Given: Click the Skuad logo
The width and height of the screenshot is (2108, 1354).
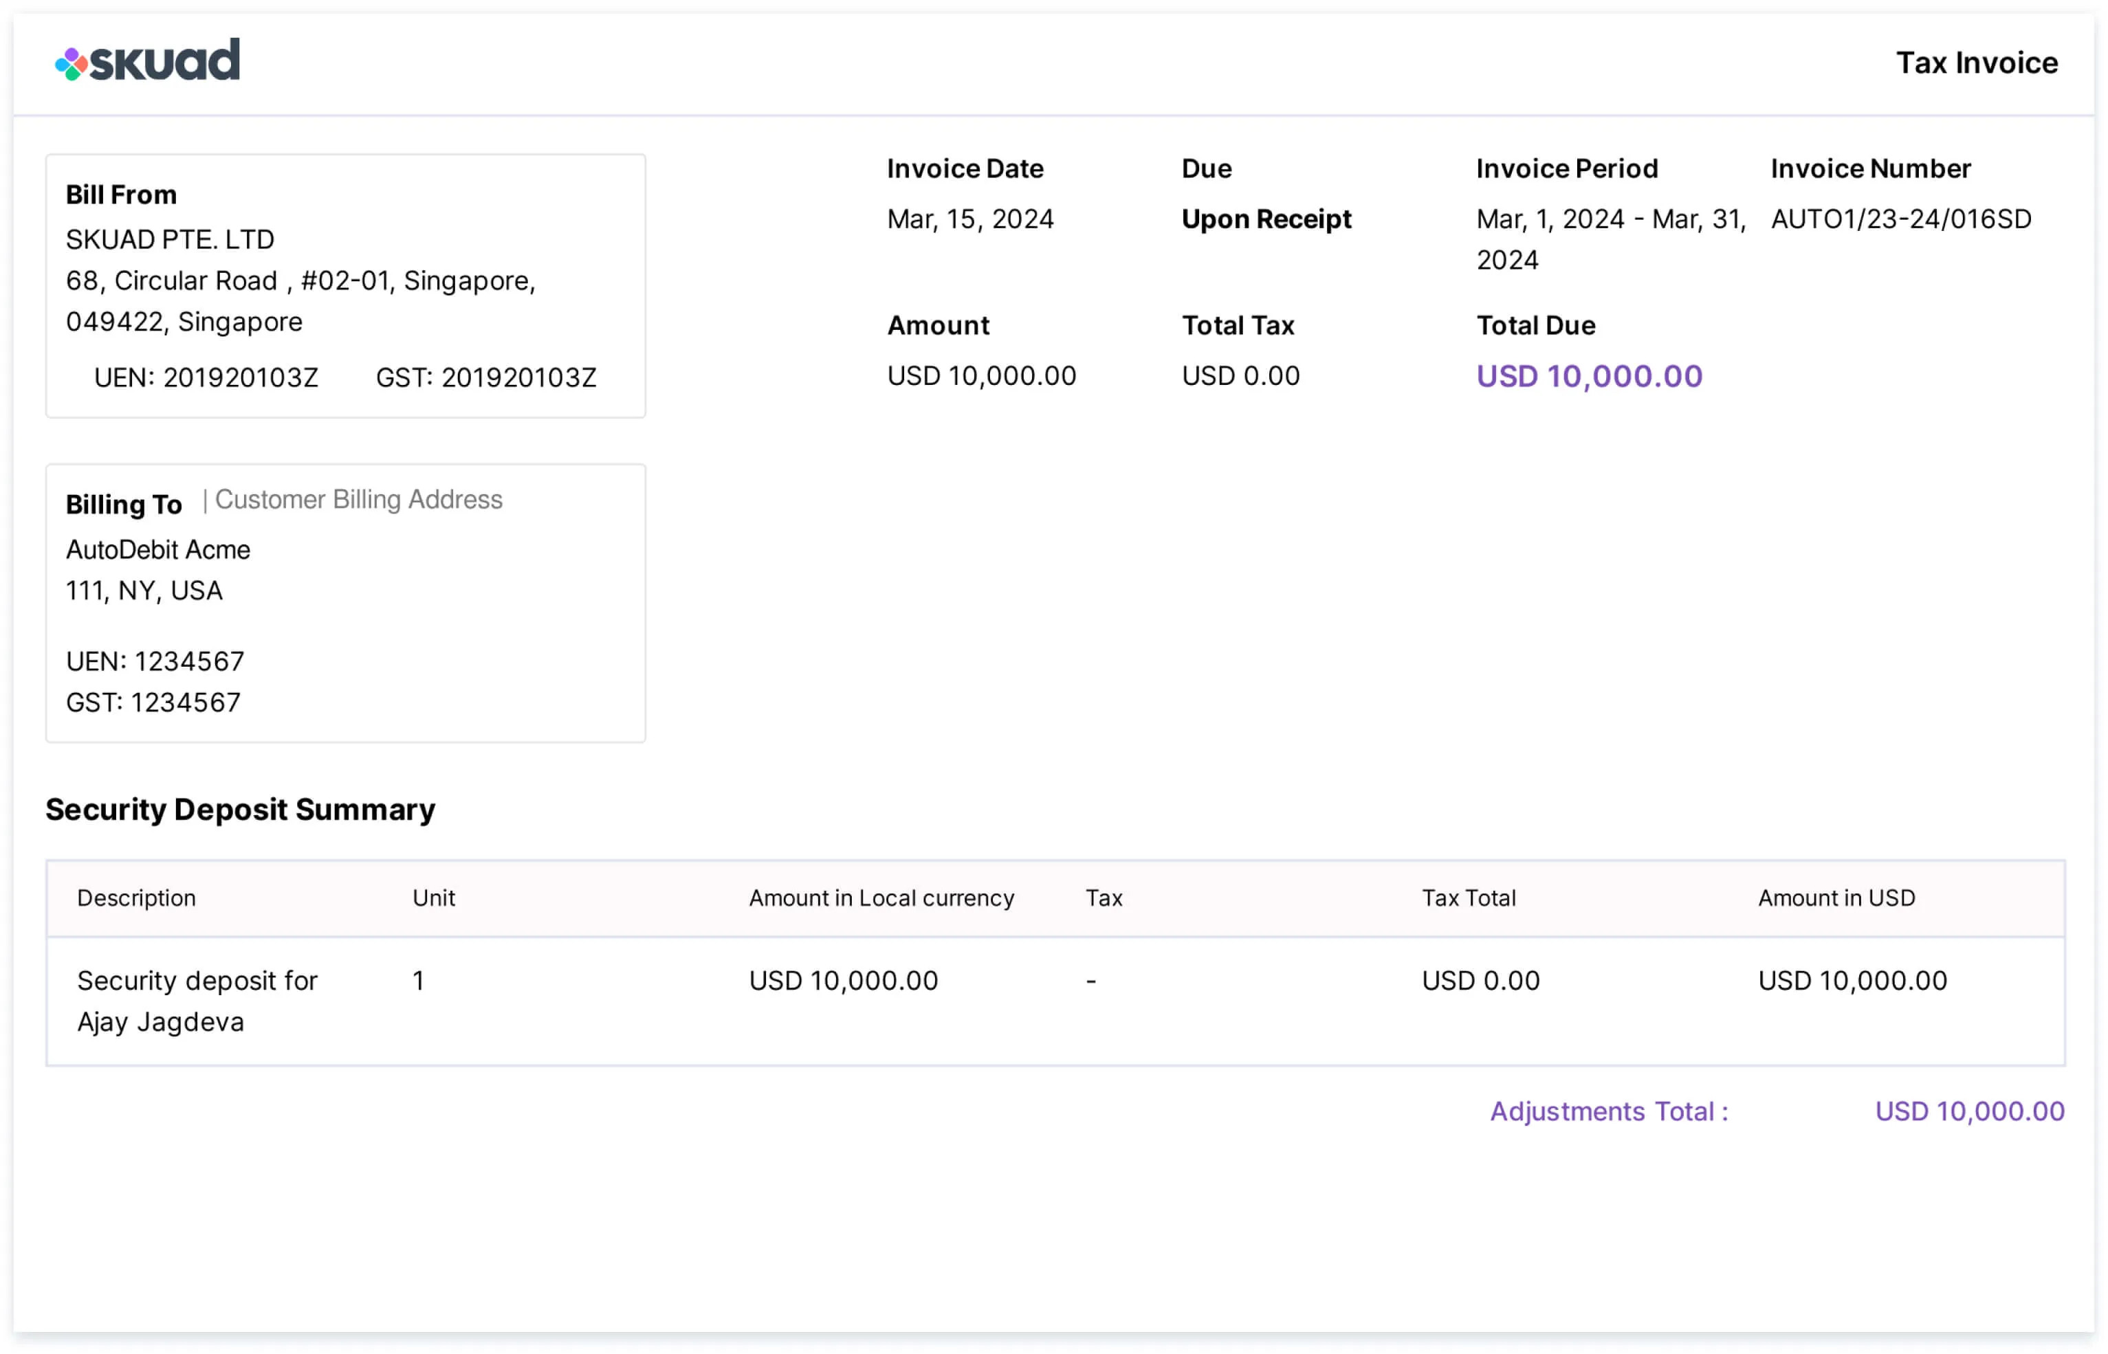Looking at the screenshot, I should point(147,60).
